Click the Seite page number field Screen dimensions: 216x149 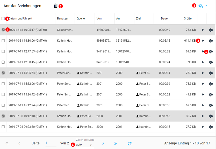[x=51, y=143]
